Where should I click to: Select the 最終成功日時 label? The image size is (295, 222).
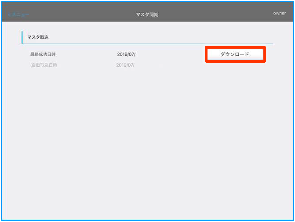[43, 54]
